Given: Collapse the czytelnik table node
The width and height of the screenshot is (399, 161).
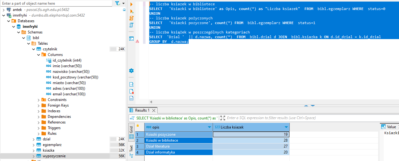Looking at the screenshot, I should pyautogui.click(x=33, y=49).
